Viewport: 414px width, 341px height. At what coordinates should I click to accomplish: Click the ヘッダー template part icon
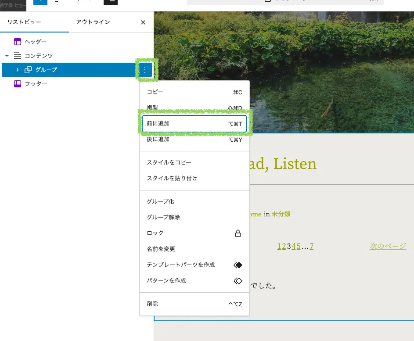[18, 42]
